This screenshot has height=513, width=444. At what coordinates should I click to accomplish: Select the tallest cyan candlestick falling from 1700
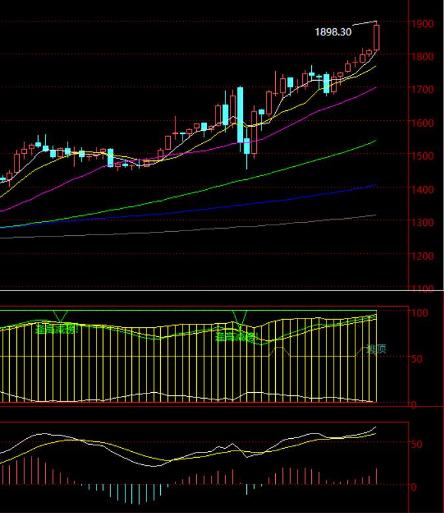click(x=240, y=114)
